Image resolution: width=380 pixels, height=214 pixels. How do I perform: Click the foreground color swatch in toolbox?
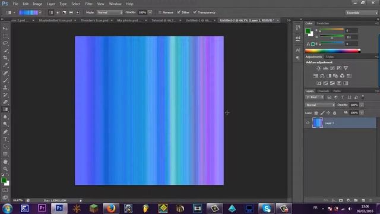[x=4, y=180]
